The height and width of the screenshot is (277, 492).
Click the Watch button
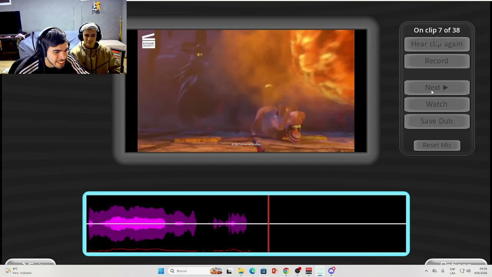coord(437,104)
